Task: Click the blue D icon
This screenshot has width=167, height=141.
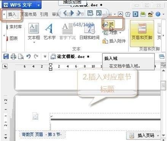Action: pos(135,14)
